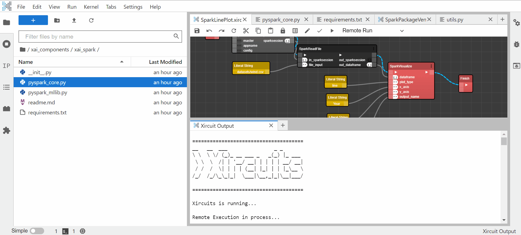Navigate to xai_components breadcrumb

click(50, 50)
